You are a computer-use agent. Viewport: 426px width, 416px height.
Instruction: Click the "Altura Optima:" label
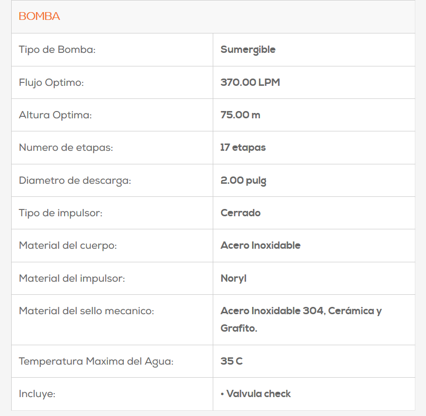[55, 115]
